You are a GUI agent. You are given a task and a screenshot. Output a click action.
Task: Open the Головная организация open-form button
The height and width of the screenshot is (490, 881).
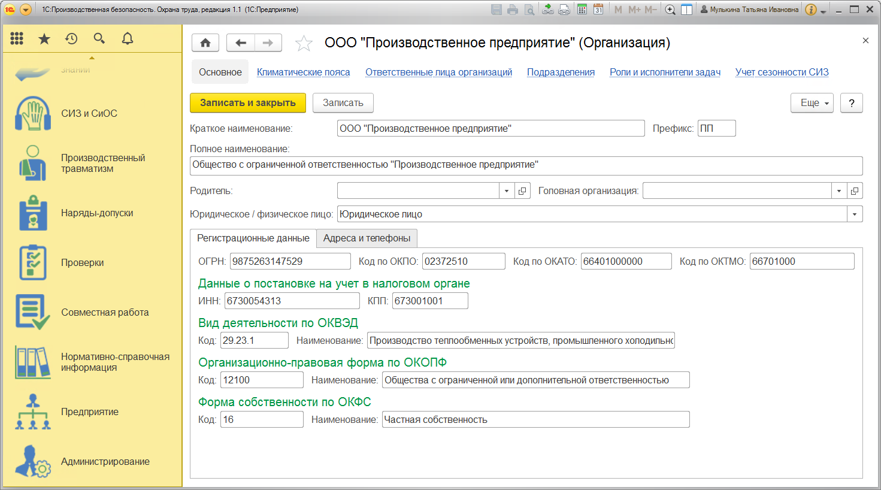855,191
